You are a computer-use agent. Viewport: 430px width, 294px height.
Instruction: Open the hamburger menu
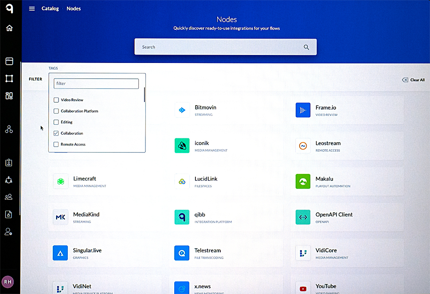coord(32,8)
